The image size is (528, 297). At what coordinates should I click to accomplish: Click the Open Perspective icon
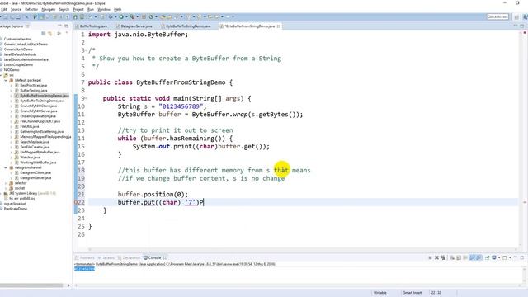point(516,16)
